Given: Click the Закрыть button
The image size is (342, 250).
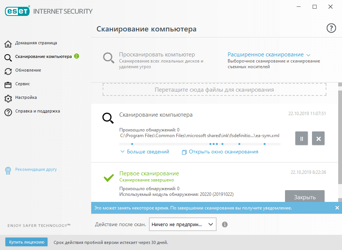Looking at the screenshot, I should pyautogui.click(x=305, y=196).
